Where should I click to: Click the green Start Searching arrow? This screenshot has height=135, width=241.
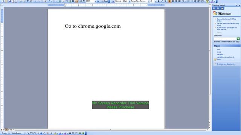tap(238, 39)
